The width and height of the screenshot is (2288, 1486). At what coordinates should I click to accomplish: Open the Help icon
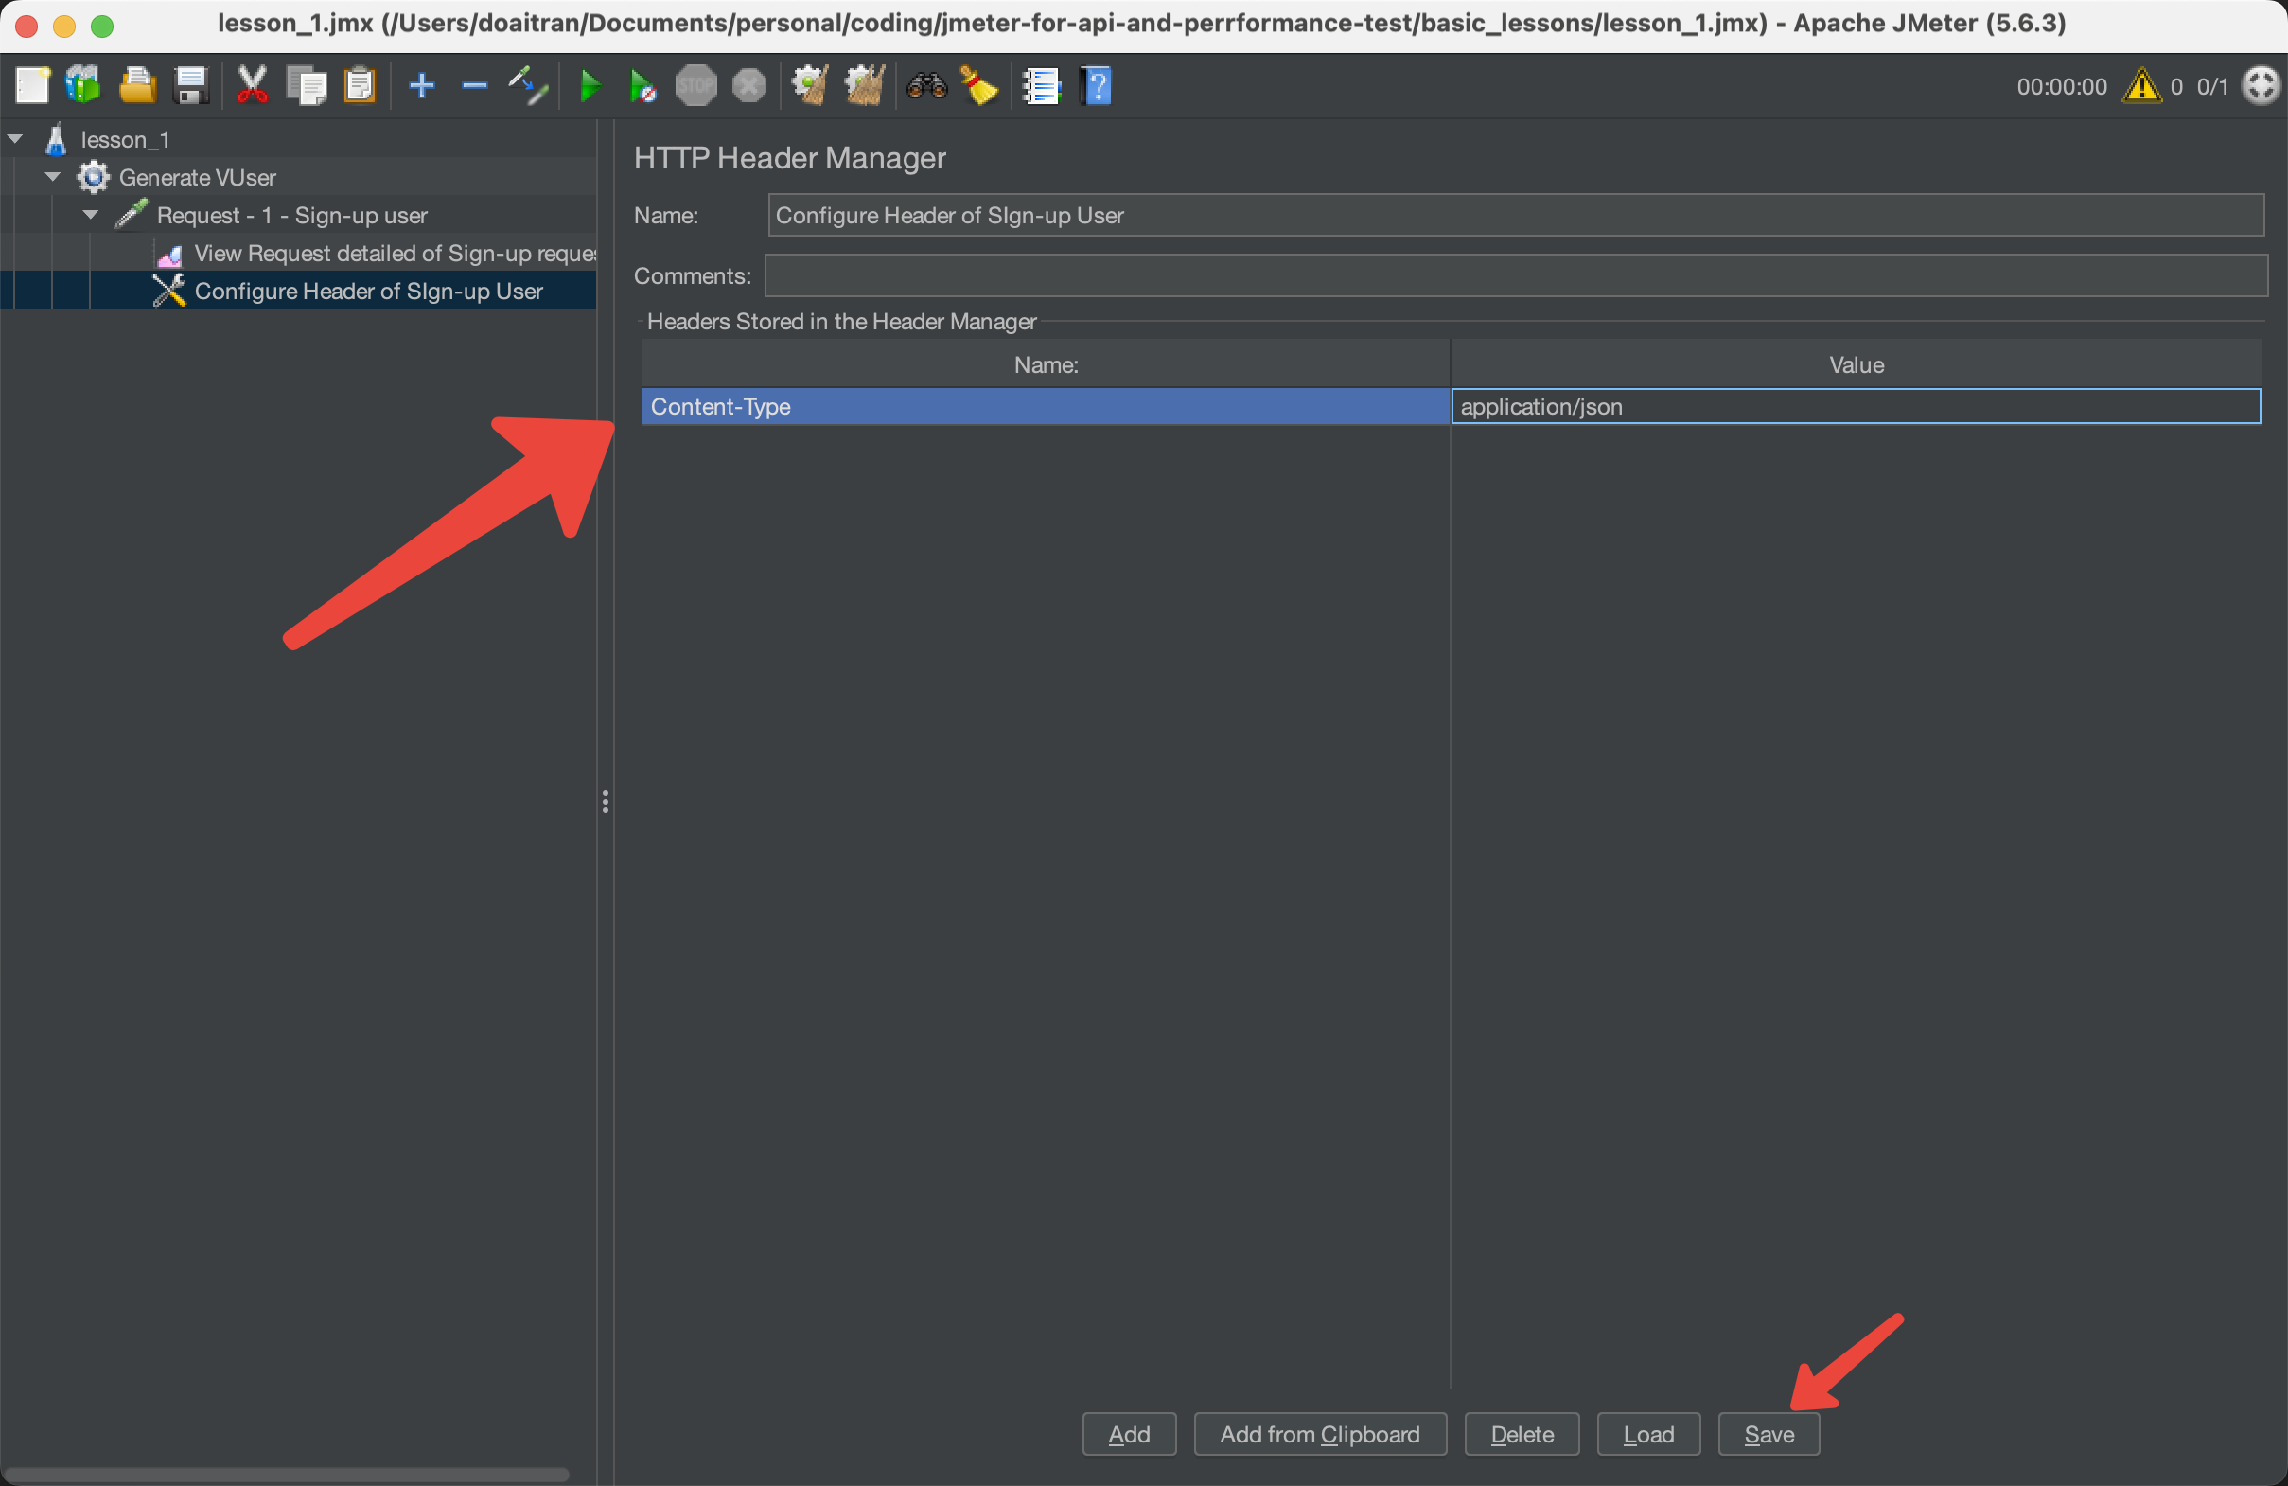point(1096,86)
